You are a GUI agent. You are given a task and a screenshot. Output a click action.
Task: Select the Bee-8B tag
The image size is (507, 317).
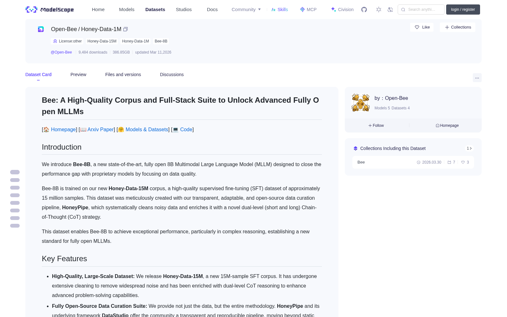coord(161,41)
